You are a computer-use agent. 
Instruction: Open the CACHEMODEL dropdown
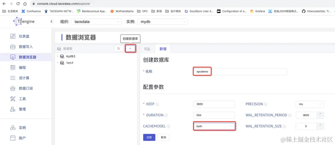[214, 126]
